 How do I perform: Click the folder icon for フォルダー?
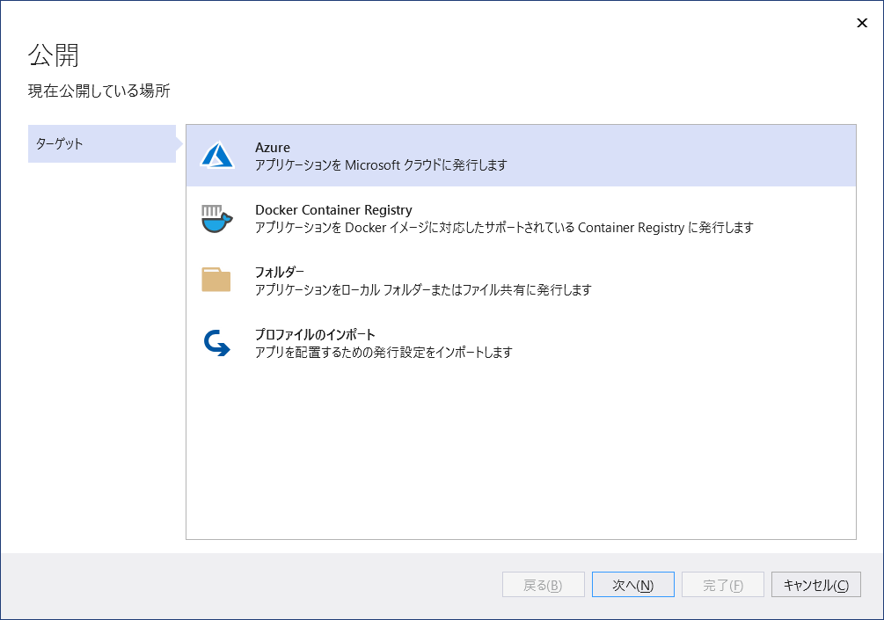coord(216,280)
